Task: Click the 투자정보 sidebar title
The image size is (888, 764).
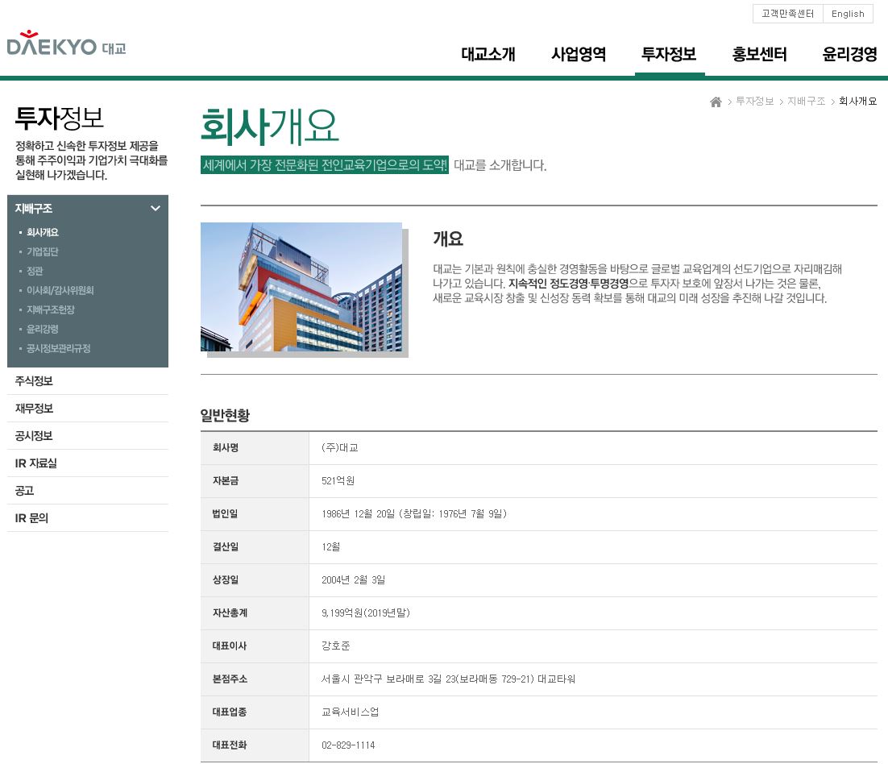Action: 60,118
